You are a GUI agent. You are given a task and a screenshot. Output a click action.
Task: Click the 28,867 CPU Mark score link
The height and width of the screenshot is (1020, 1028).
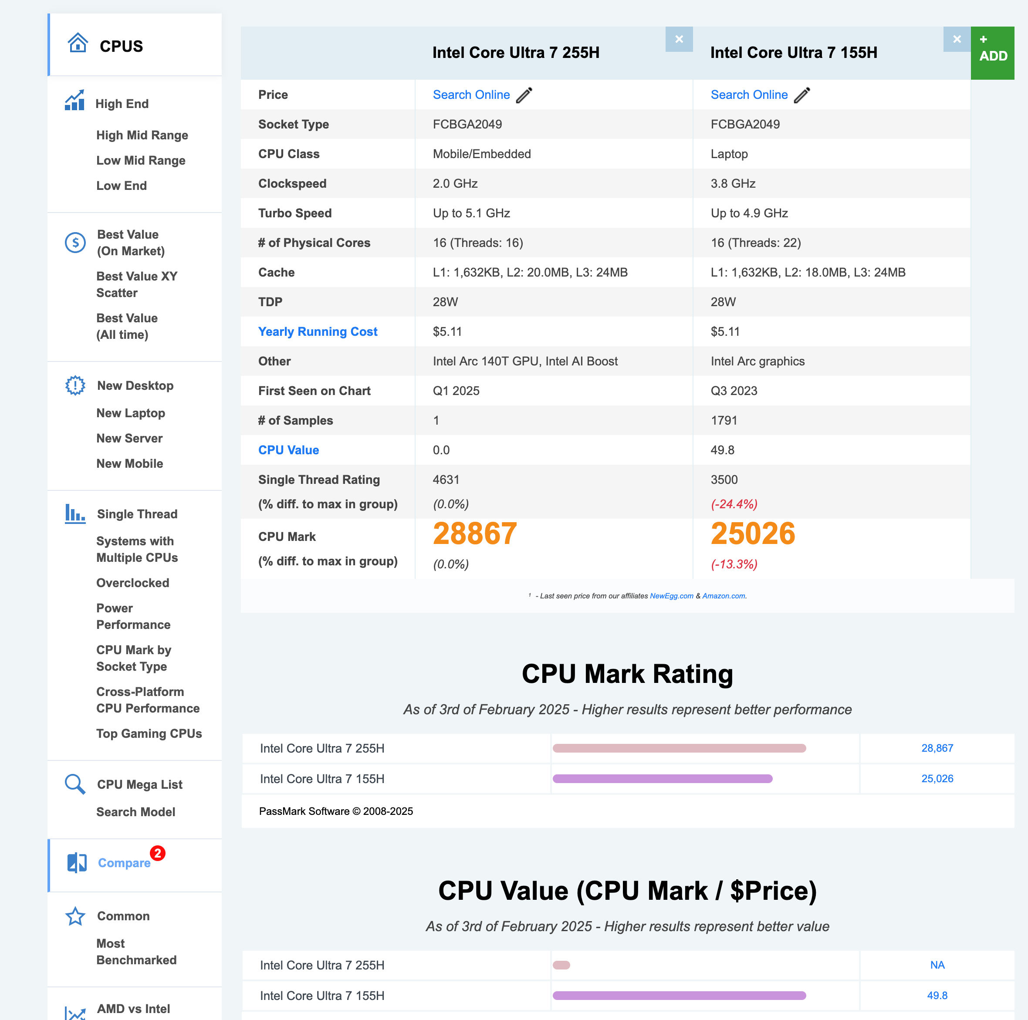[x=937, y=747]
